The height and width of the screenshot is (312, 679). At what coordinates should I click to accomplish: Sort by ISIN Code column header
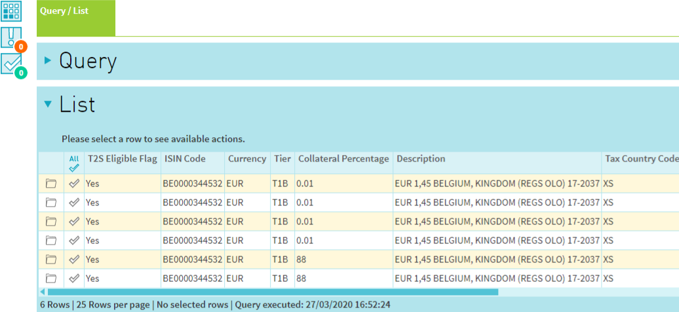pos(184,159)
